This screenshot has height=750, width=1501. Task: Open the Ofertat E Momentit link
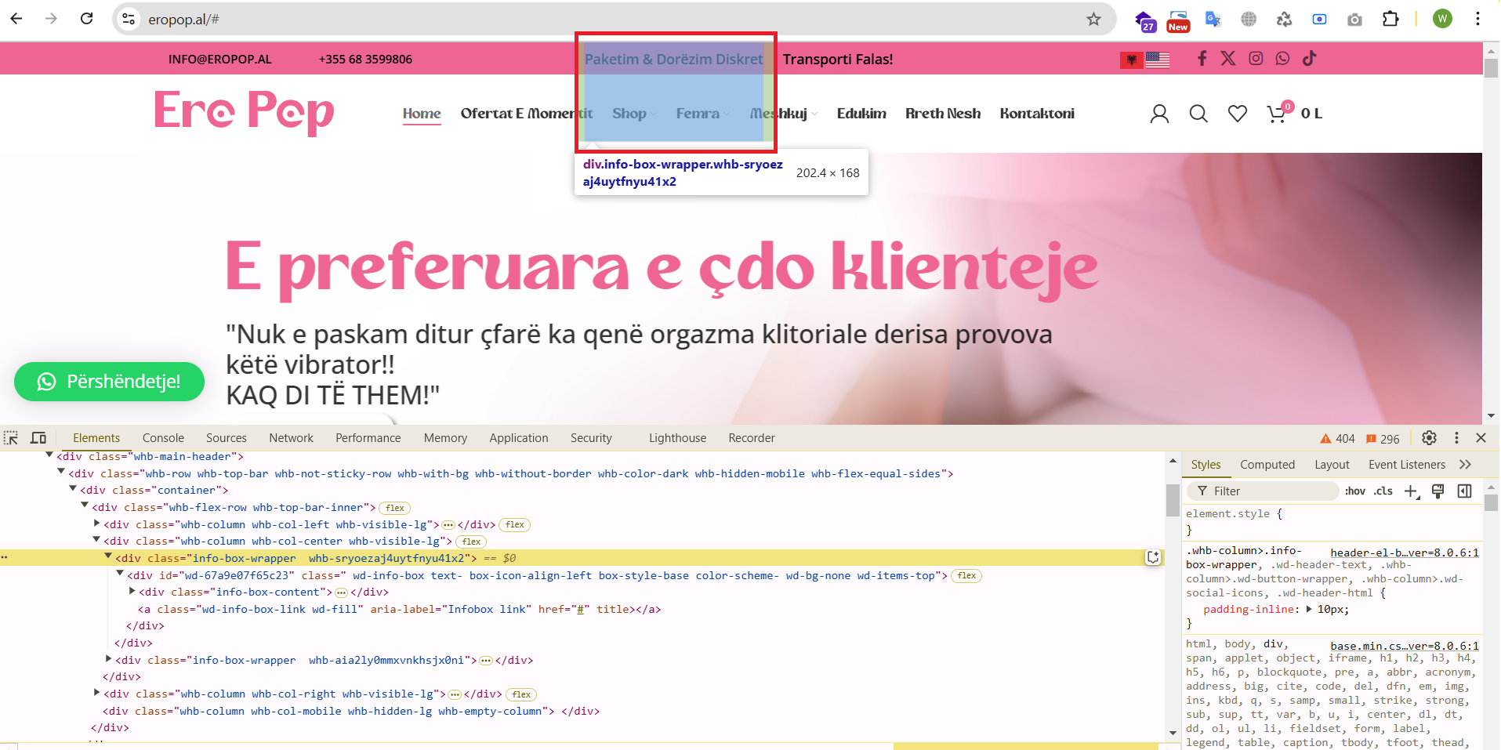[x=527, y=114]
